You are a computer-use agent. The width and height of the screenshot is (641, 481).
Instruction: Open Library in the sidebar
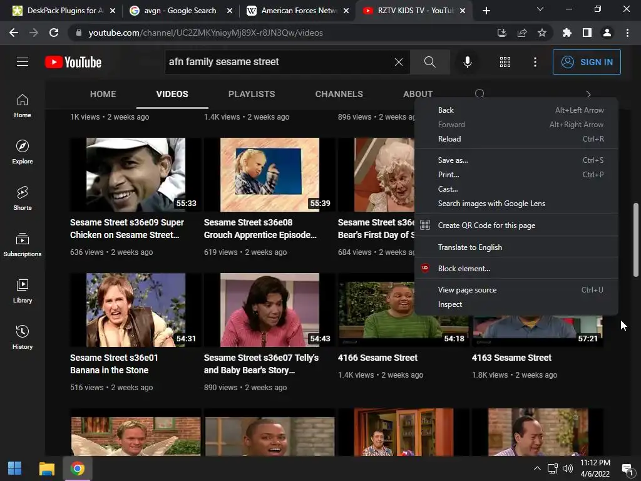pos(23,291)
